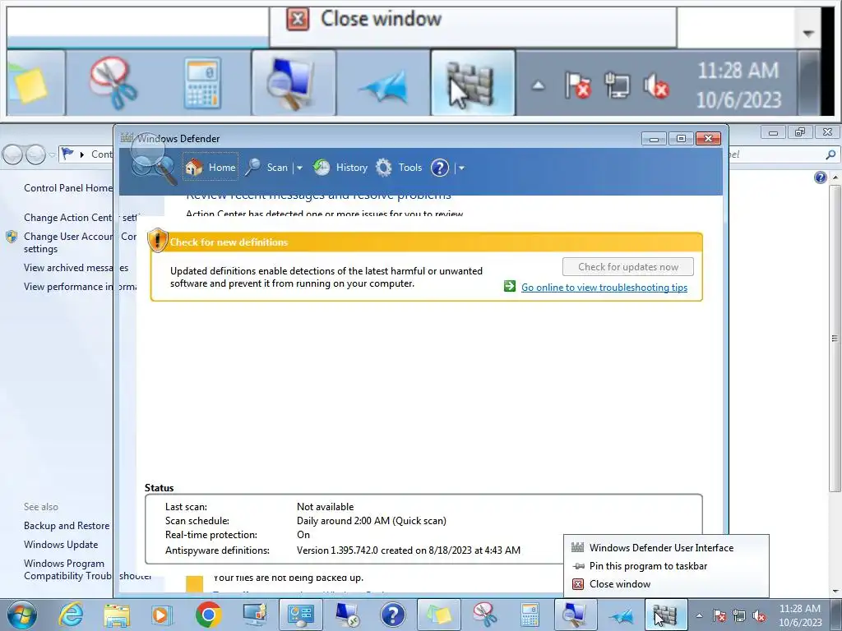
Task: Expand breadcrumb arrow before Control Panel path
Action: 82,154
